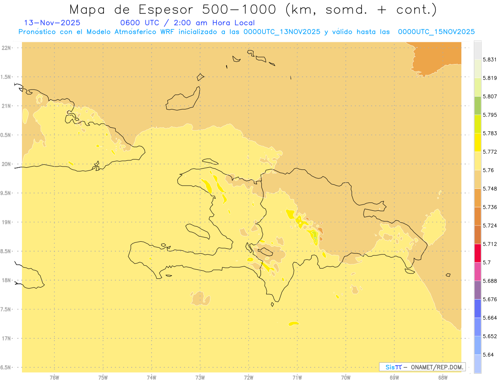Click the "5.807" legend value
Viewport: 497px width, 383px height.
490,96
